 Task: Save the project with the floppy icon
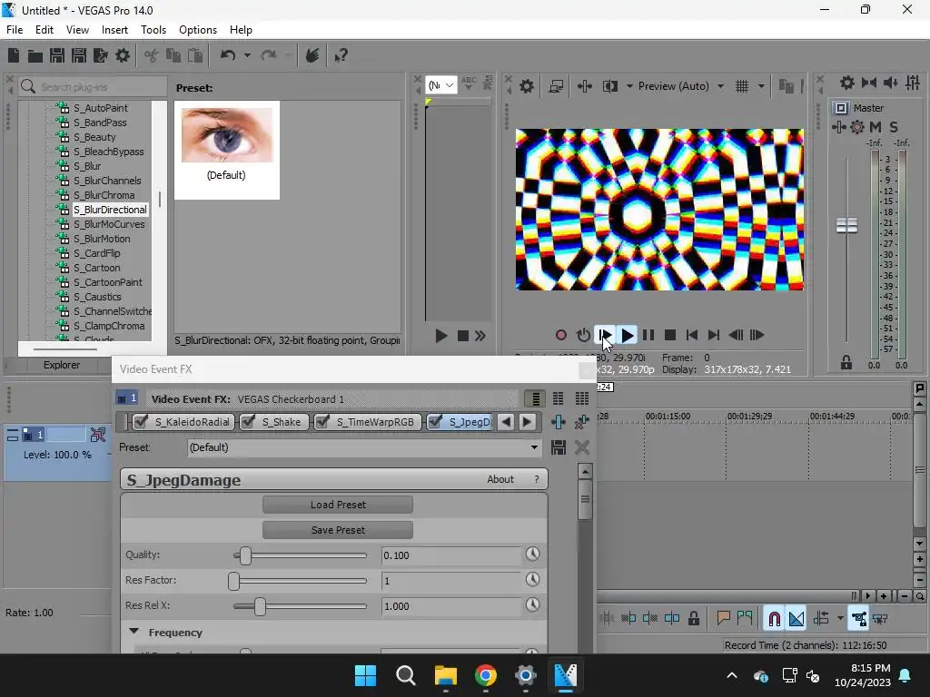(x=57, y=55)
